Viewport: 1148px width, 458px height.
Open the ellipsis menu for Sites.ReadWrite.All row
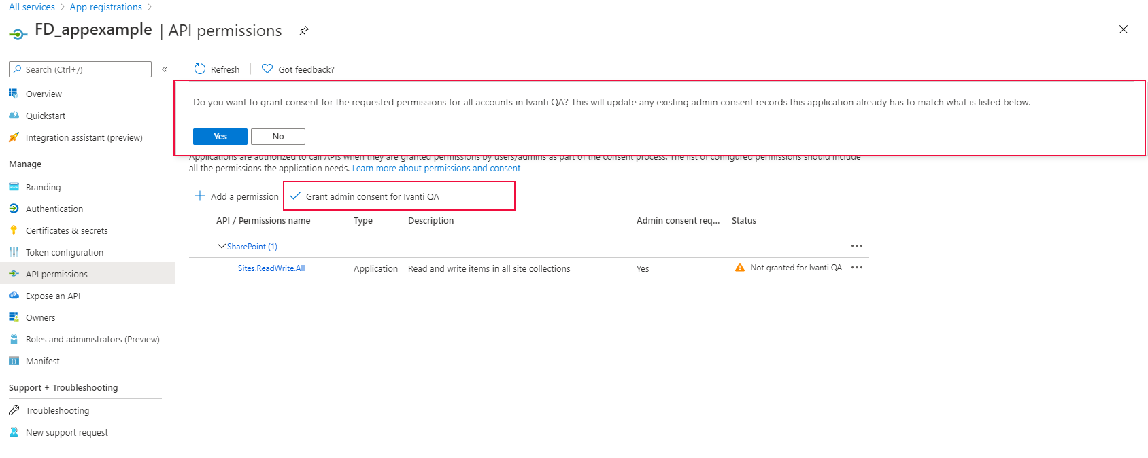coord(857,268)
